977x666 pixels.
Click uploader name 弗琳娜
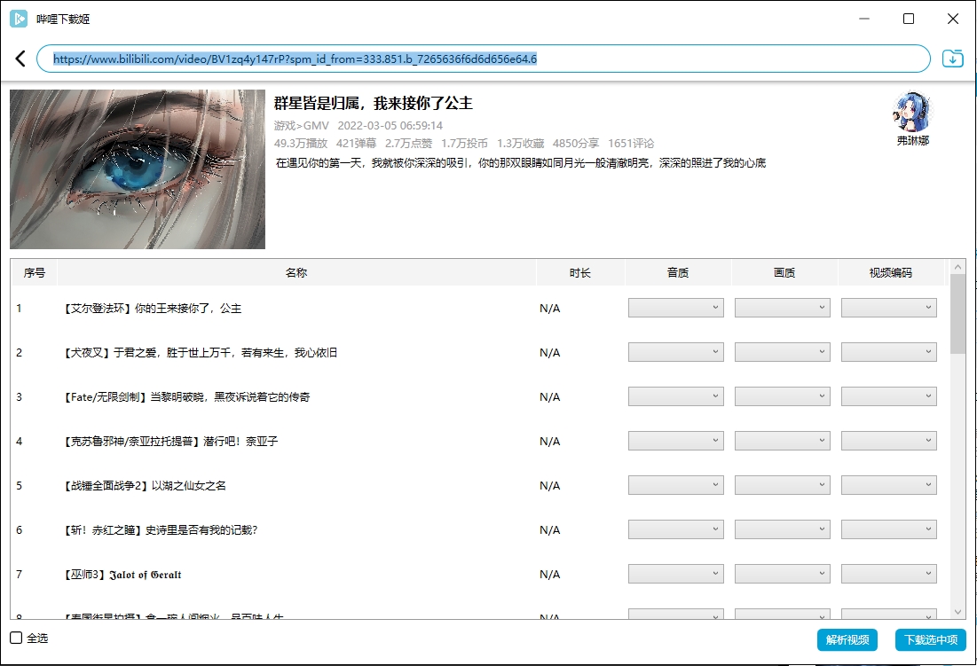913,141
